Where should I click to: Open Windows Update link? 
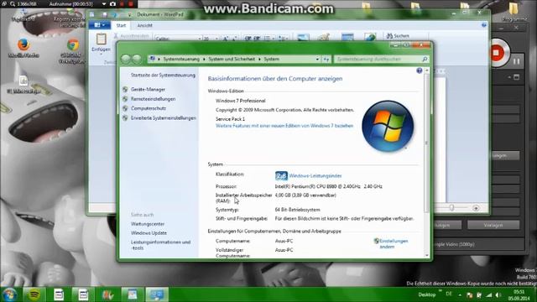coord(149,233)
